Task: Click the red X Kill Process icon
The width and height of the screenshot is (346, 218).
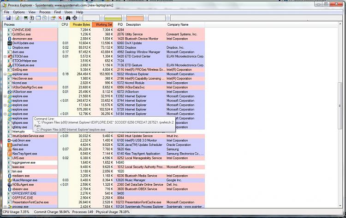Action: click(x=60, y=18)
